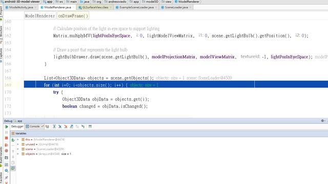The image size is (328, 184).
Task: Switch to the Debugger tab
Action: point(17,126)
